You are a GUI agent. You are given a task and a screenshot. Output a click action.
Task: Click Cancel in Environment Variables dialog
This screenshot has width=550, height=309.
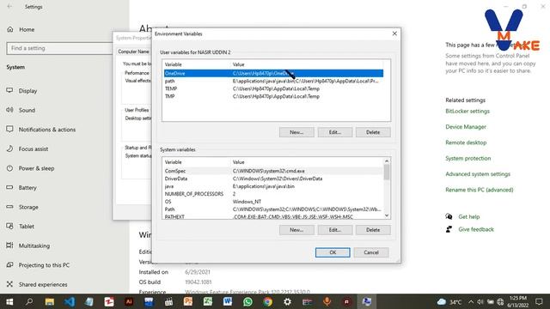tap(371, 252)
